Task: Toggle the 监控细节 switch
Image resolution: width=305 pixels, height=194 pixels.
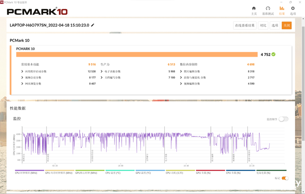Action: [284, 119]
